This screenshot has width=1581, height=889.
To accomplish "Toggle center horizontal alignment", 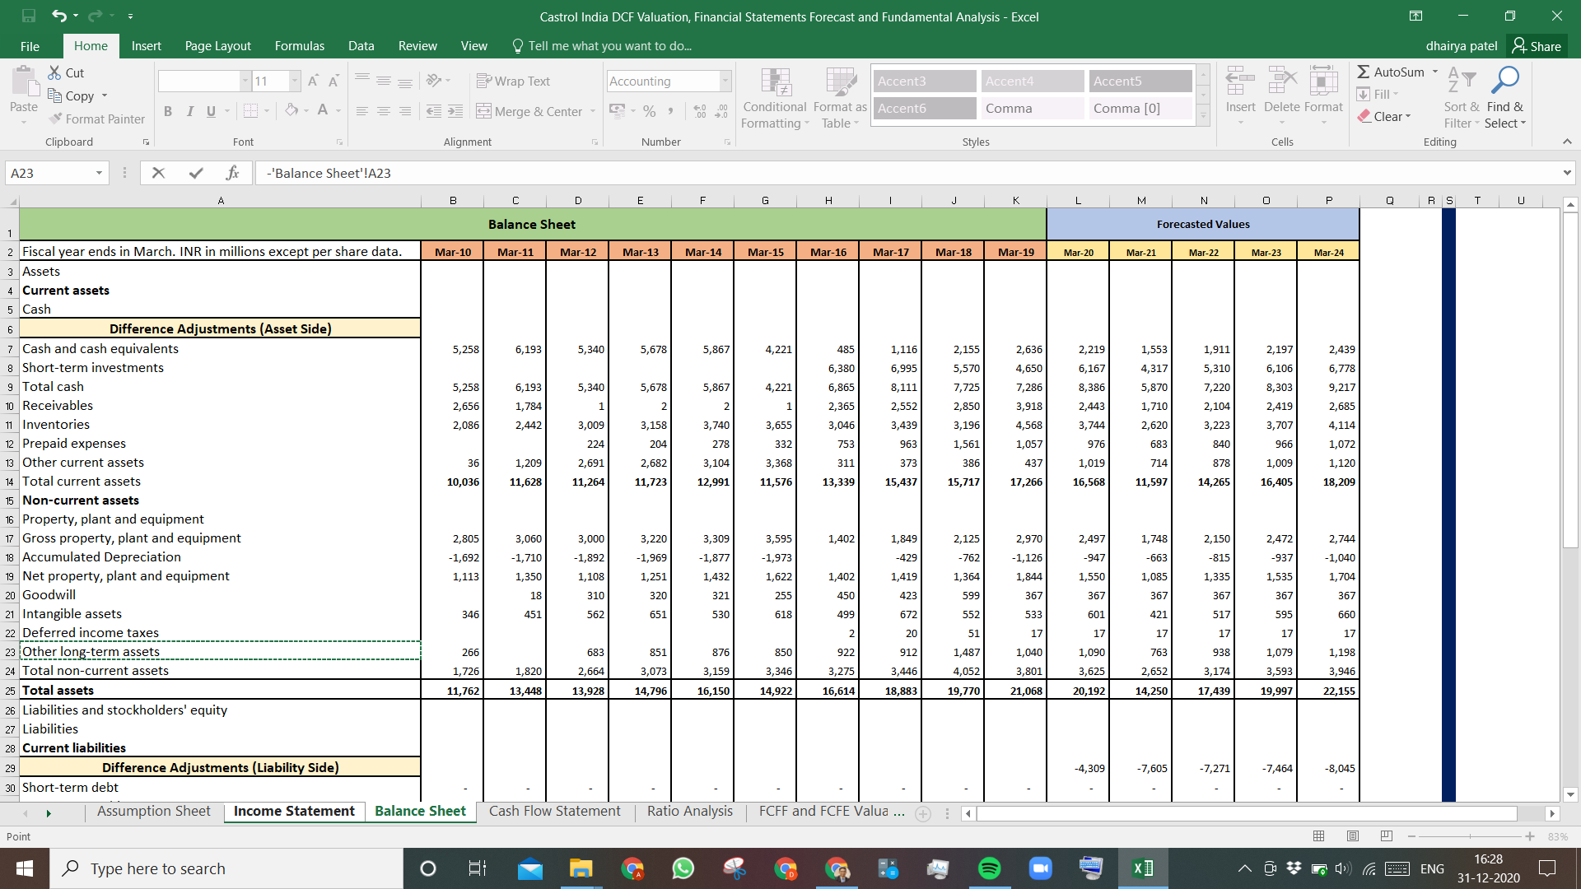I will pos(384,111).
